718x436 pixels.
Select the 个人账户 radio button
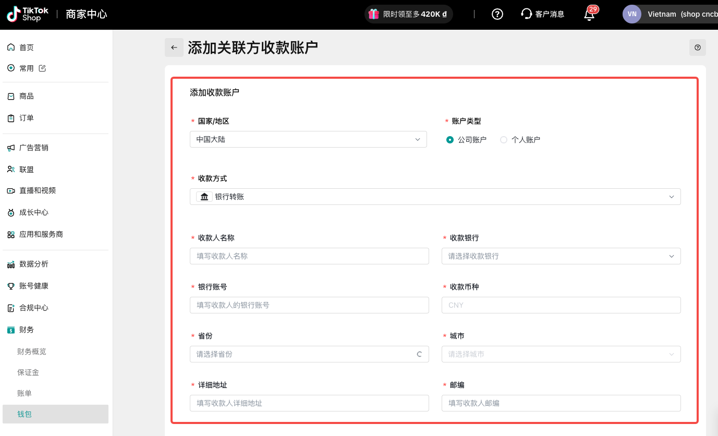pos(504,140)
